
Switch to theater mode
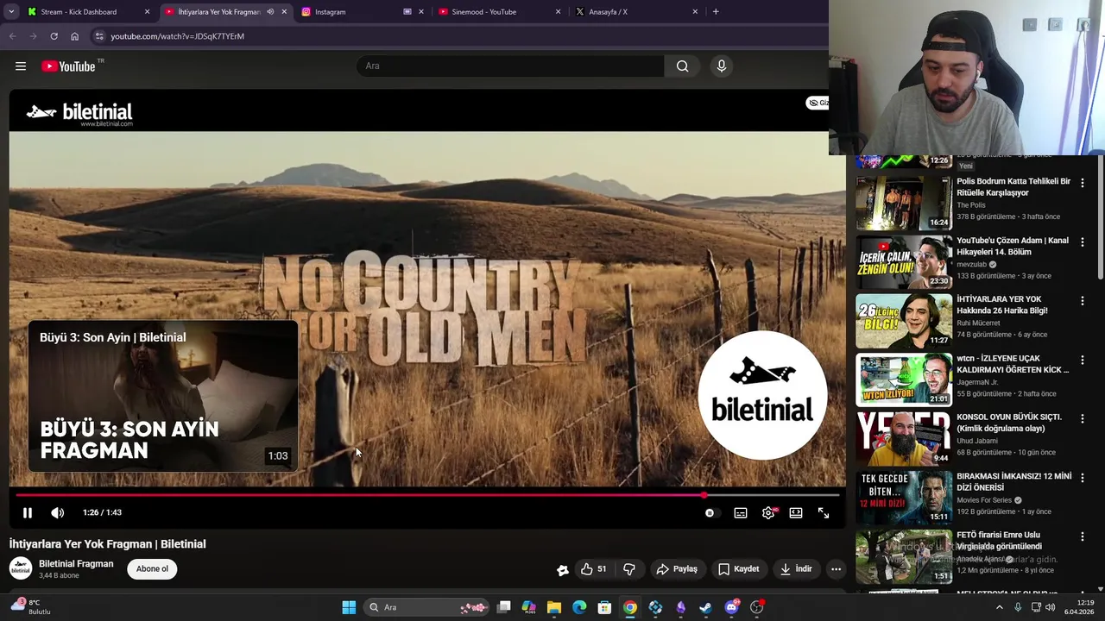point(796,512)
